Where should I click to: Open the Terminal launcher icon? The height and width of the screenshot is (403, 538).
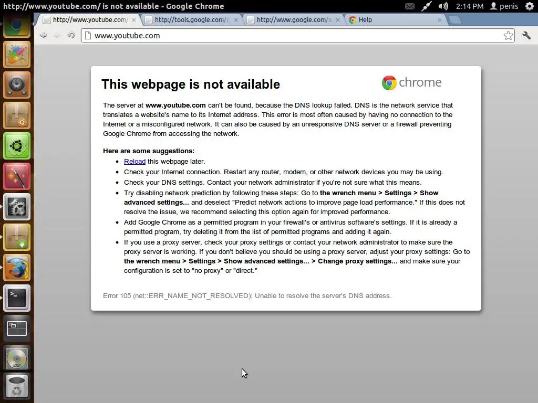pyautogui.click(x=17, y=298)
